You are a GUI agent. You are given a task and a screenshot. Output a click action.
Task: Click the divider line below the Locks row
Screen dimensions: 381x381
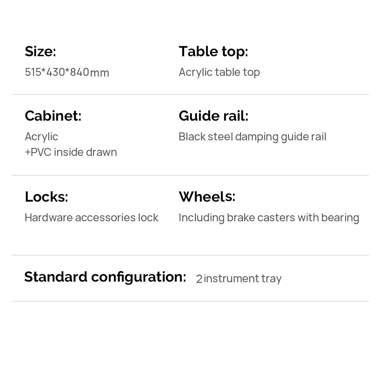[x=190, y=255]
